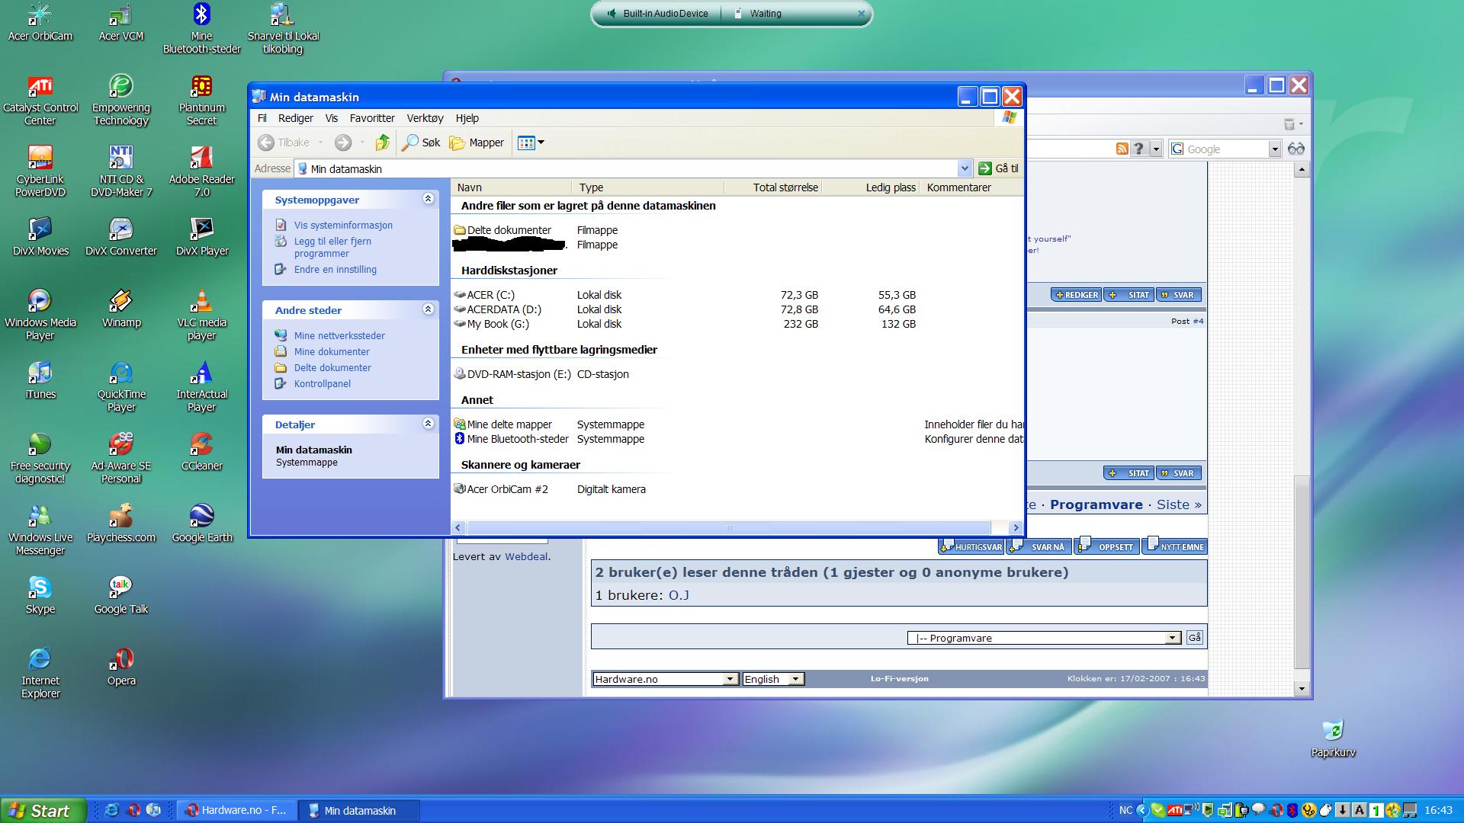Screen dimensions: 1464x823
Task: Open Empowering Technology desktop icon
Action: tap(120, 100)
